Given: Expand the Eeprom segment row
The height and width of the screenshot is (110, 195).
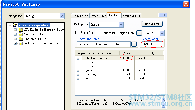Looking at the screenshot, I should (78, 70).
